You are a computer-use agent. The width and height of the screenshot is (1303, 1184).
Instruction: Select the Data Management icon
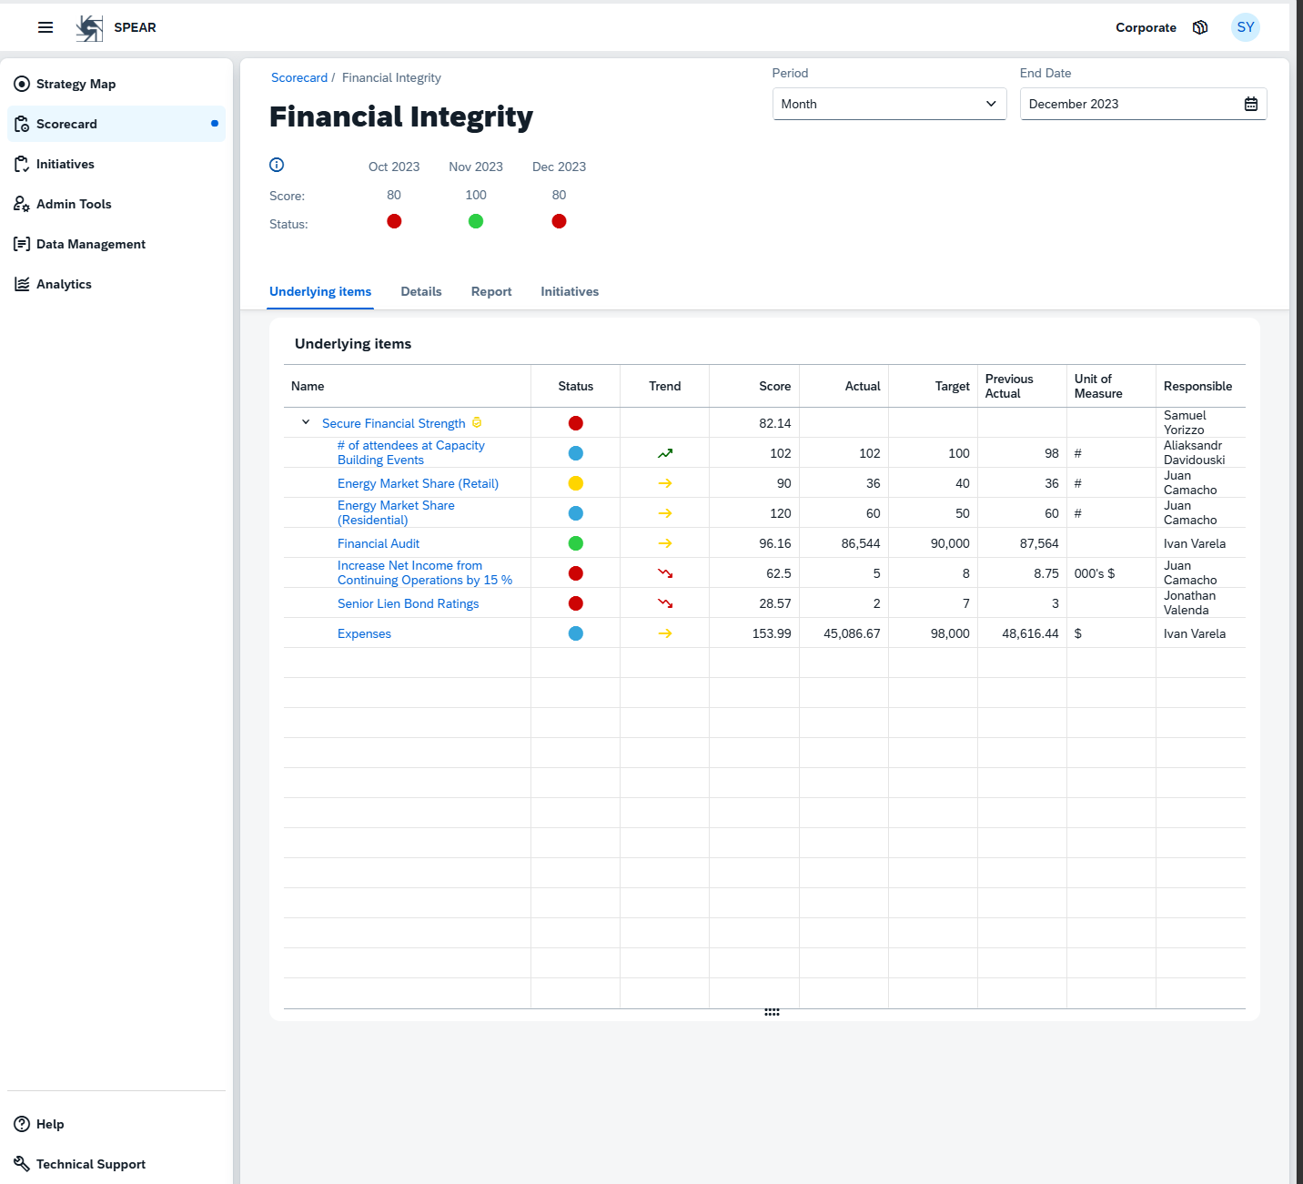point(21,244)
